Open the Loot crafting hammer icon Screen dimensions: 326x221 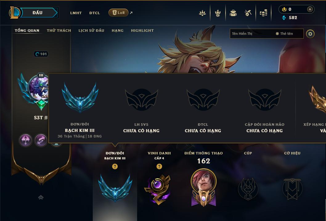[x=248, y=13]
